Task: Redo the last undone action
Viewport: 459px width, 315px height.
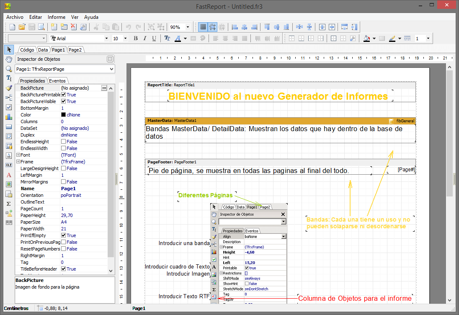Action: [138, 27]
